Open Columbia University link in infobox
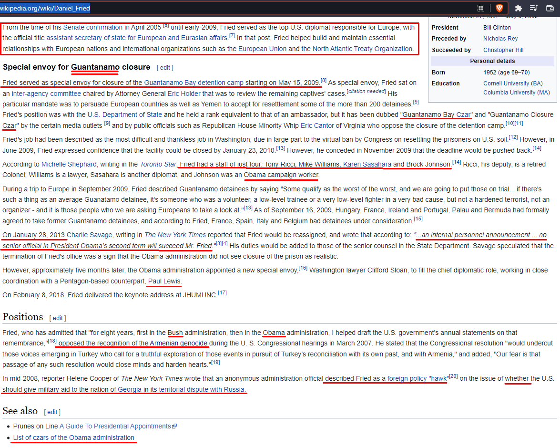Image resolution: width=560 pixels, height=448 pixels. pos(509,93)
